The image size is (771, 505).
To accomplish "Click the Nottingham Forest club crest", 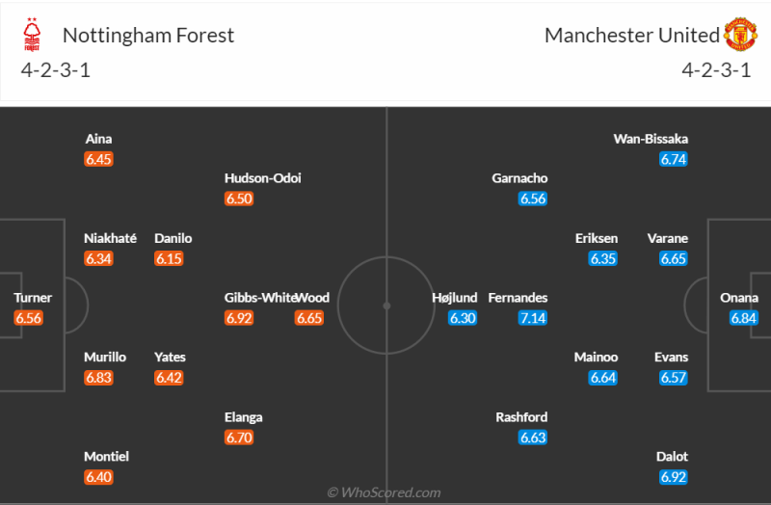I will click(x=34, y=36).
